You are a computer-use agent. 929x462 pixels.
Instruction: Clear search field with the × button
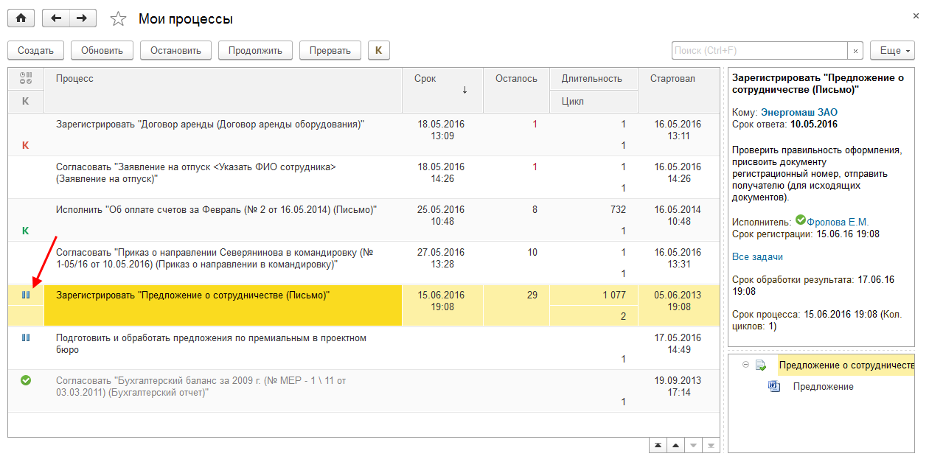click(855, 51)
